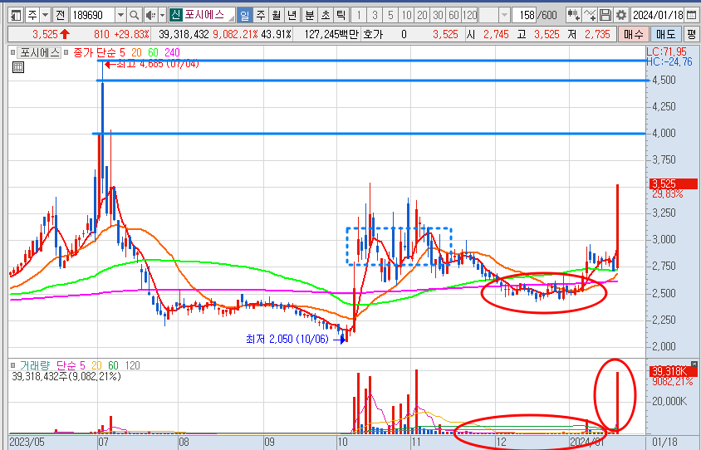
Task: Click the 전 button
Action: click(x=60, y=15)
